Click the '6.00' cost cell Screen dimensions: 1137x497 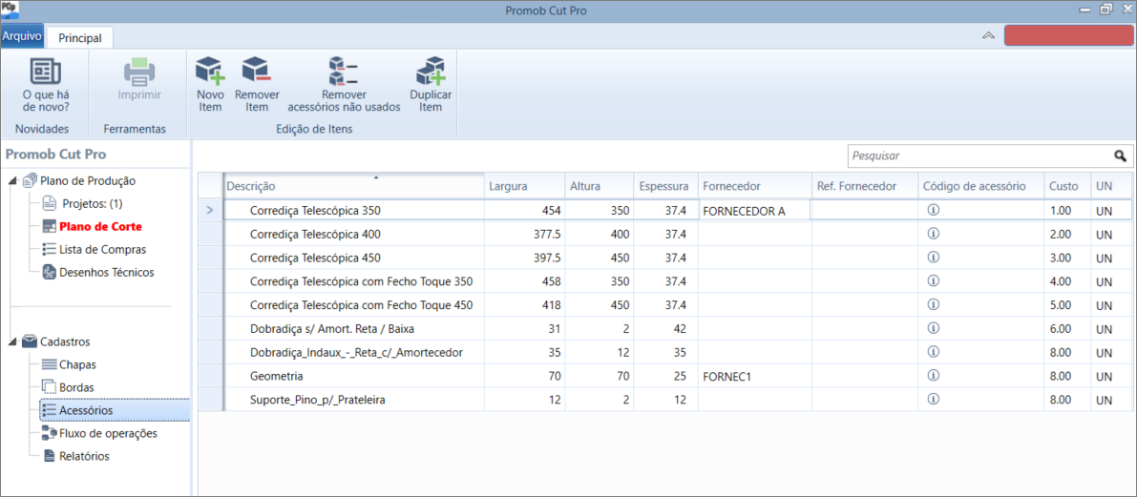(x=1067, y=328)
